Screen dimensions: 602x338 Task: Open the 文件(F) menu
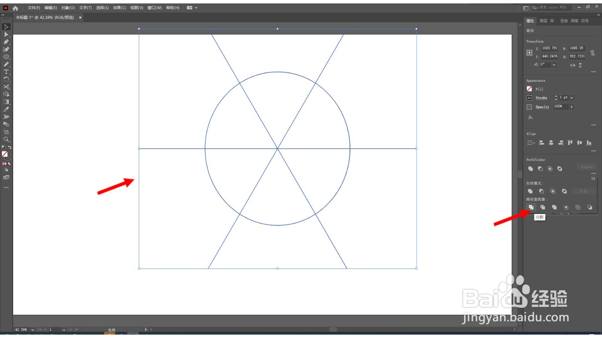pyautogui.click(x=34, y=8)
